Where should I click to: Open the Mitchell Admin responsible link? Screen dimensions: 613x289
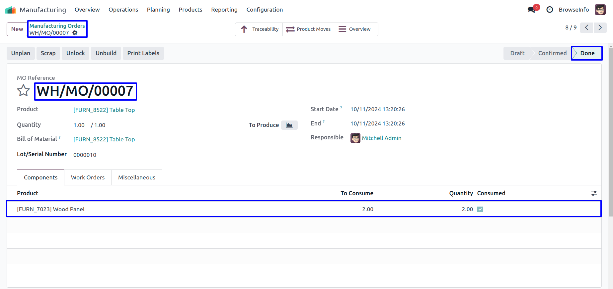click(381, 138)
